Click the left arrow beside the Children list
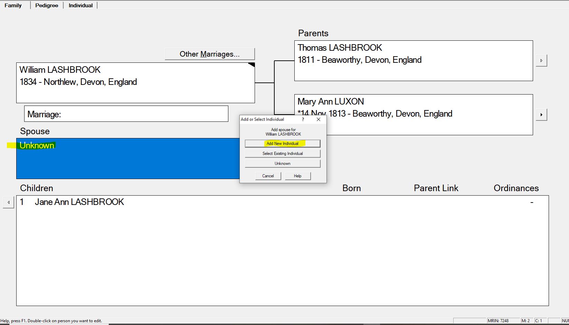This screenshot has height=325, width=569. tap(8, 203)
